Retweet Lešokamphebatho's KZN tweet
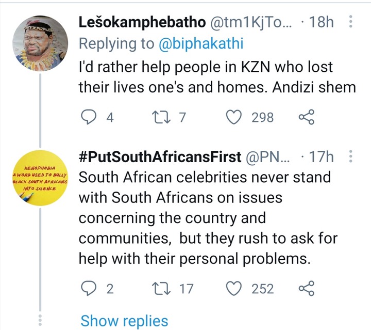371x330 pixels. [x=161, y=117]
